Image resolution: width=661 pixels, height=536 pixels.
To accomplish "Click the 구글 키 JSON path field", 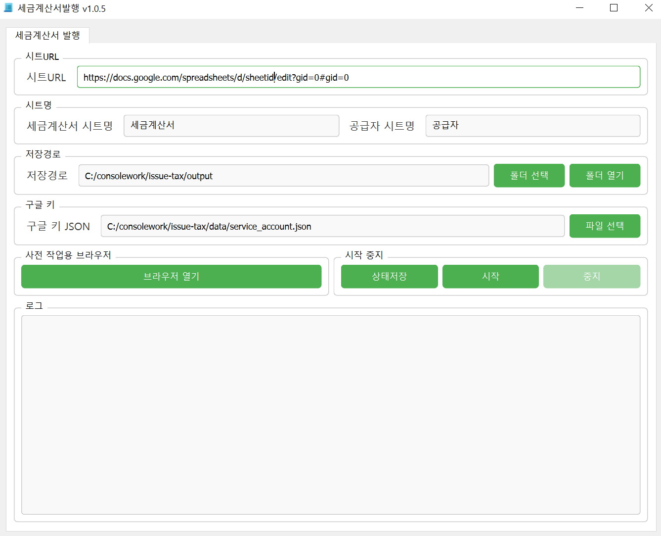I will (332, 226).
